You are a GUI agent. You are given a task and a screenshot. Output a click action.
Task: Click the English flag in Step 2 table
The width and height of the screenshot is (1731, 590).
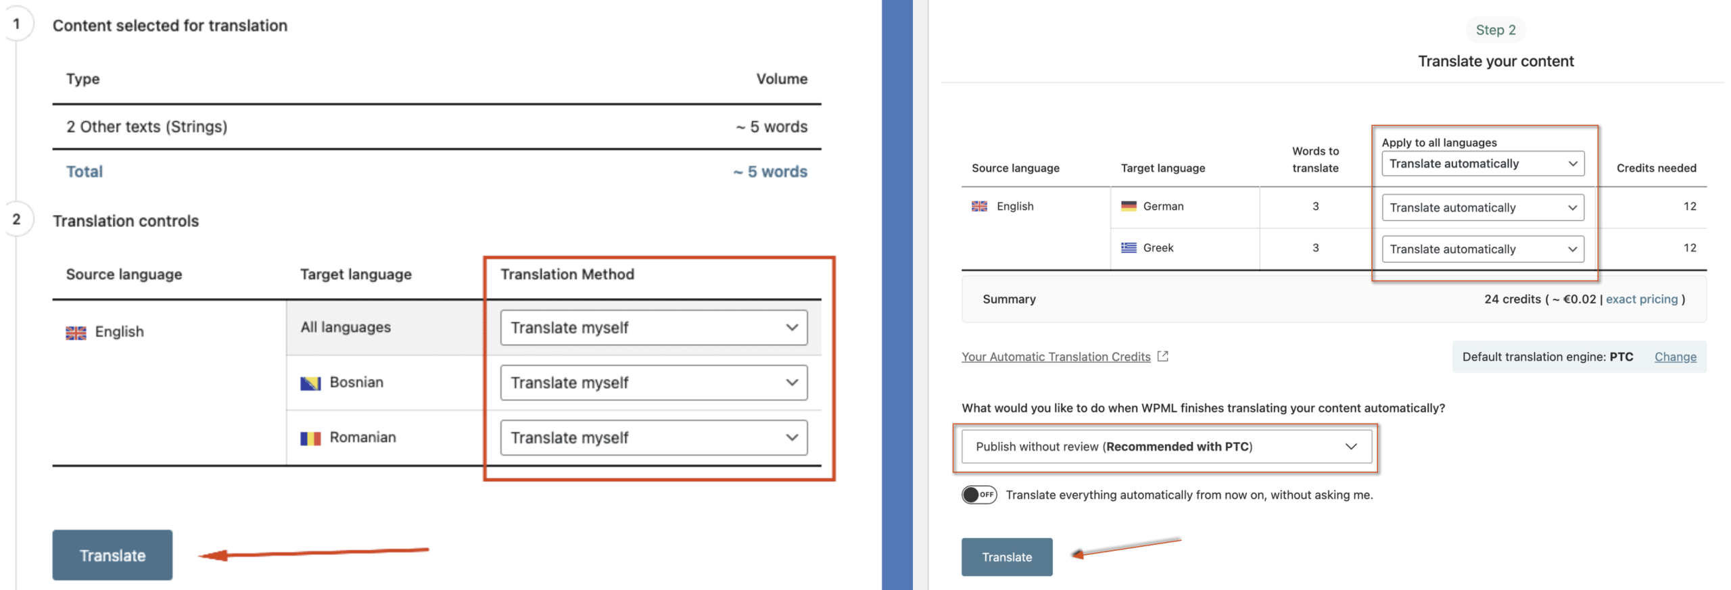pyautogui.click(x=978, y=206)
